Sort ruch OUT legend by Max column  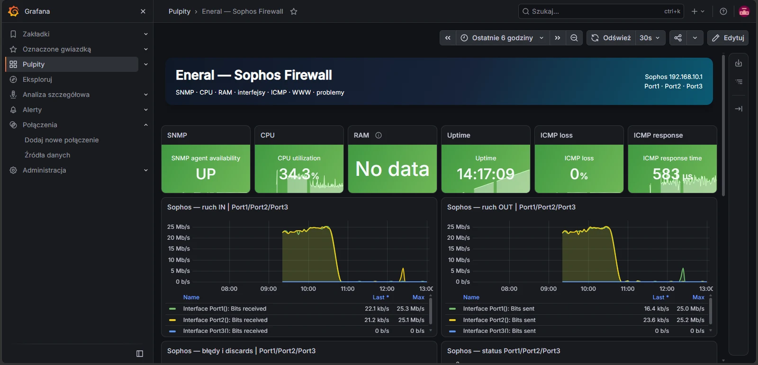698,297
